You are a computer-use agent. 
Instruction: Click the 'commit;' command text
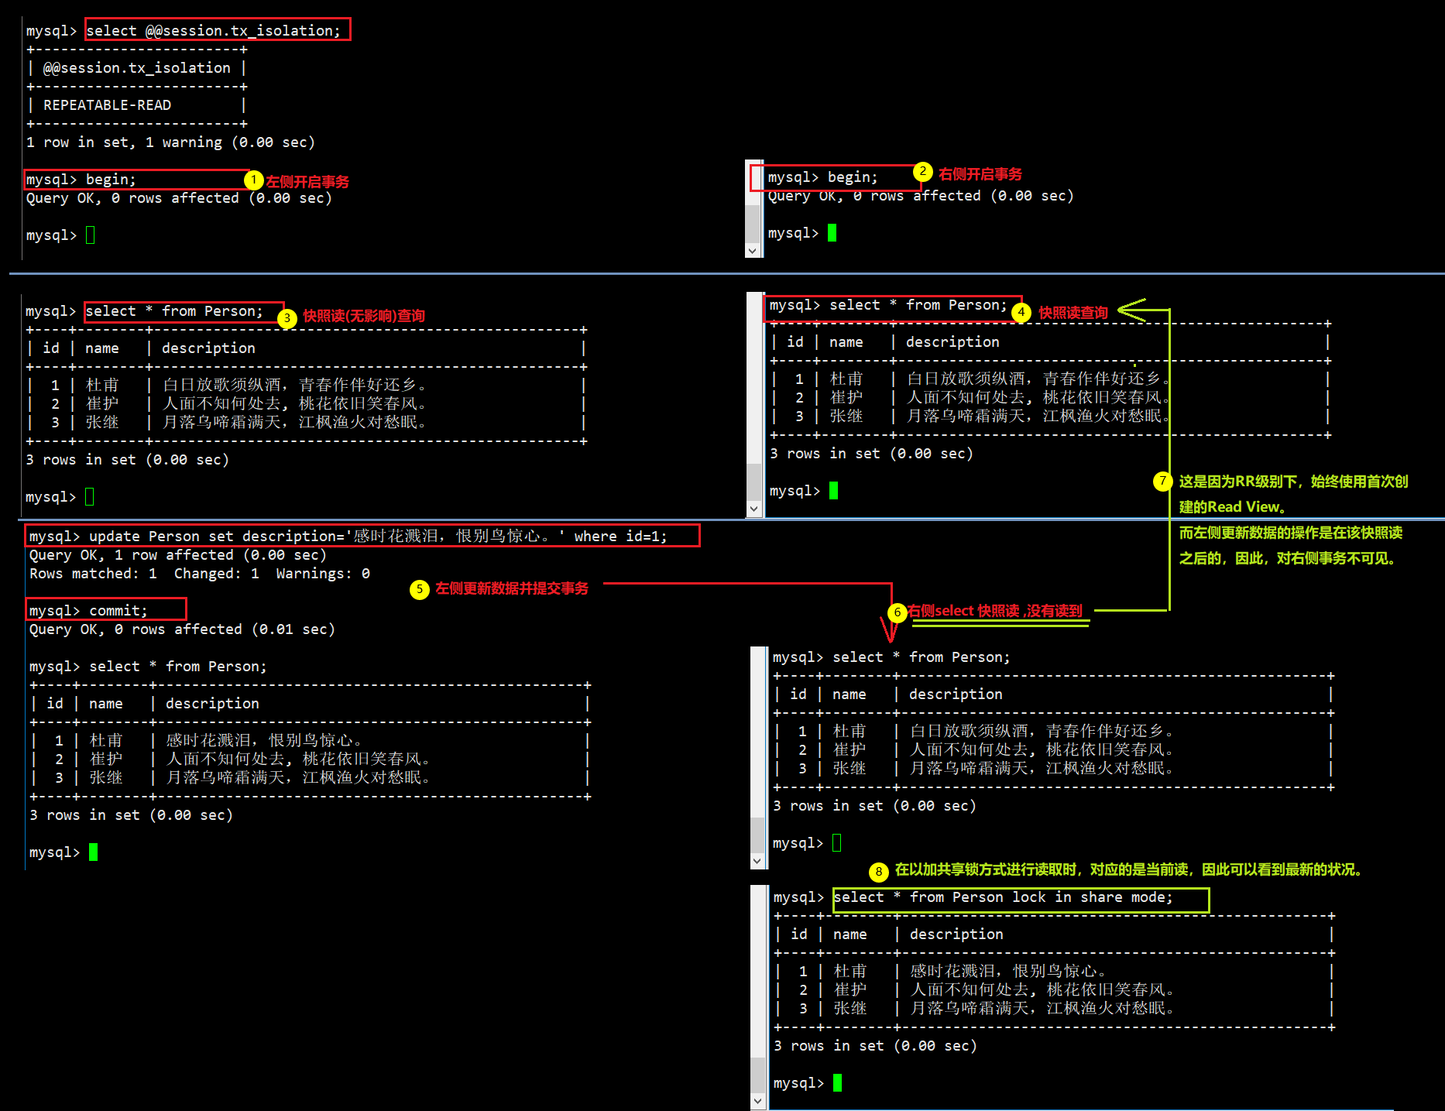(x=118, y=610)
